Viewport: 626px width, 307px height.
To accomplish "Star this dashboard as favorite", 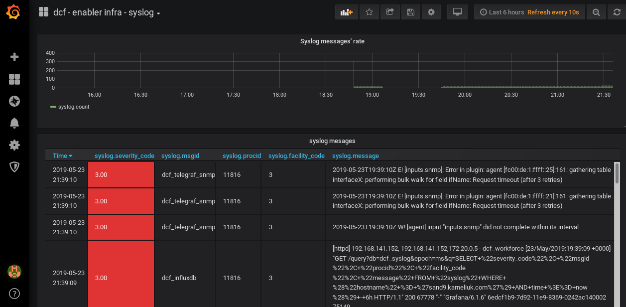I will [x=369, y=12].
